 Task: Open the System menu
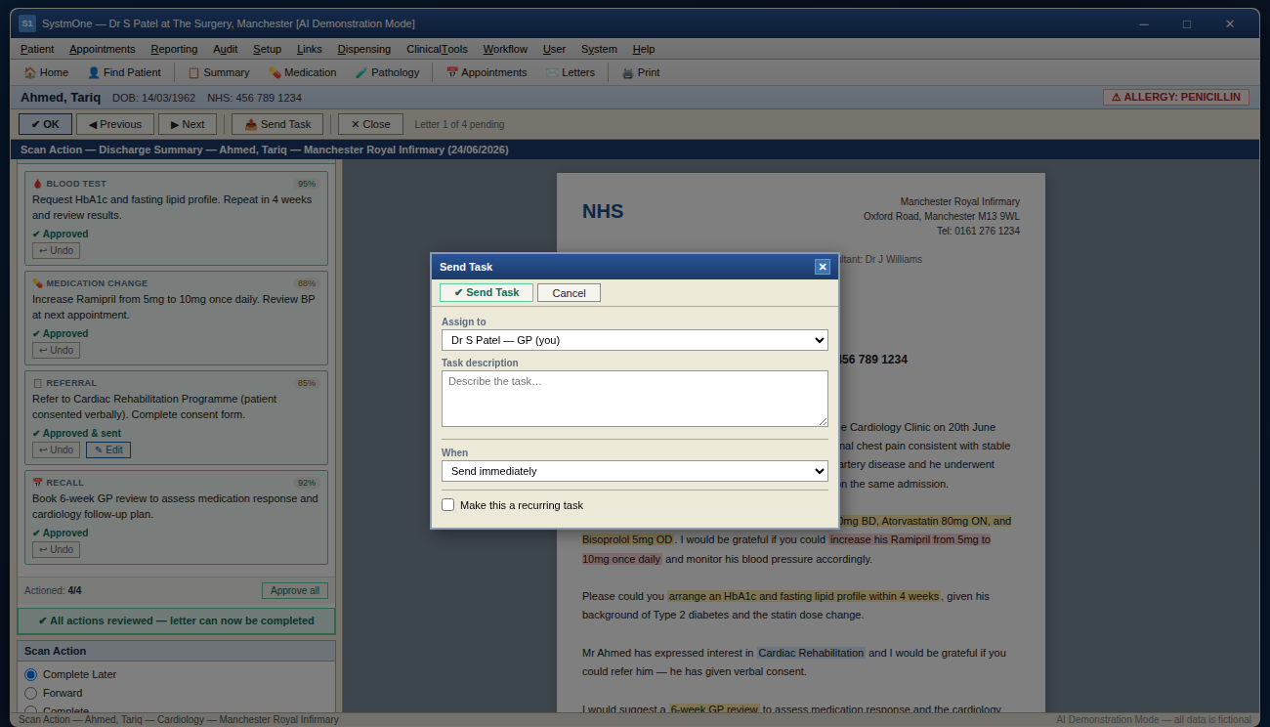[x=599, y=49]
